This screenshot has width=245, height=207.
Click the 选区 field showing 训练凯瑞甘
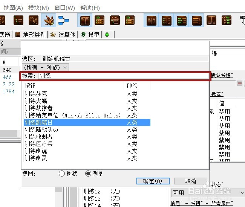coord(125,59)
